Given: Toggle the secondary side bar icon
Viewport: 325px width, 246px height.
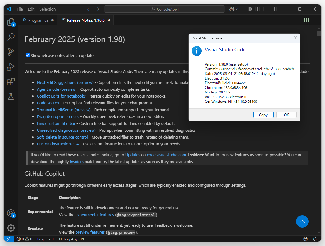Looking at the screenshot, I should tap(274, 9).
